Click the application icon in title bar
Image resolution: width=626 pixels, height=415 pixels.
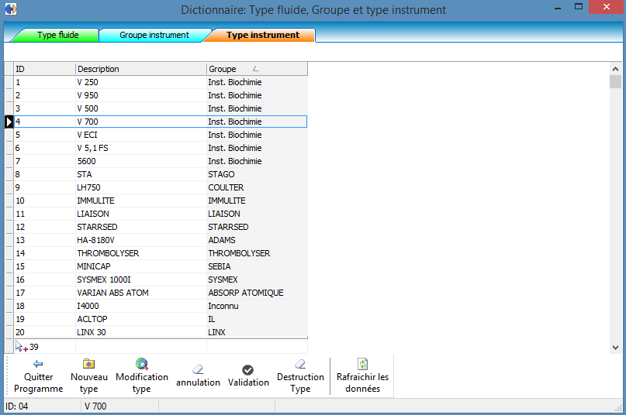click(x=11, y=9)
